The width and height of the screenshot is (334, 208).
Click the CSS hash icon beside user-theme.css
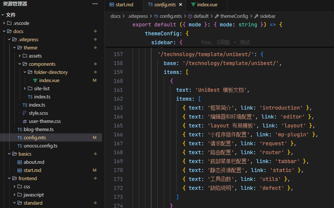click(25, 121)
